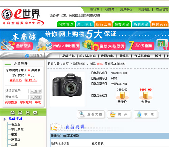Select 笔记本电脑 in the category bar

coord(88,56)
